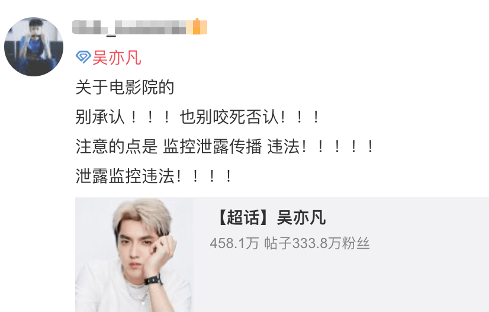Image resolution: width=489 pixels, height=312 pixels.
Task: Click the orange membership badge beside username
Action: point(197,27)
